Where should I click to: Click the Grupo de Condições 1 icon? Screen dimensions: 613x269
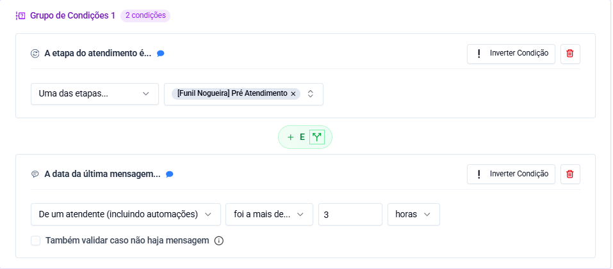(x=20, y=16)
